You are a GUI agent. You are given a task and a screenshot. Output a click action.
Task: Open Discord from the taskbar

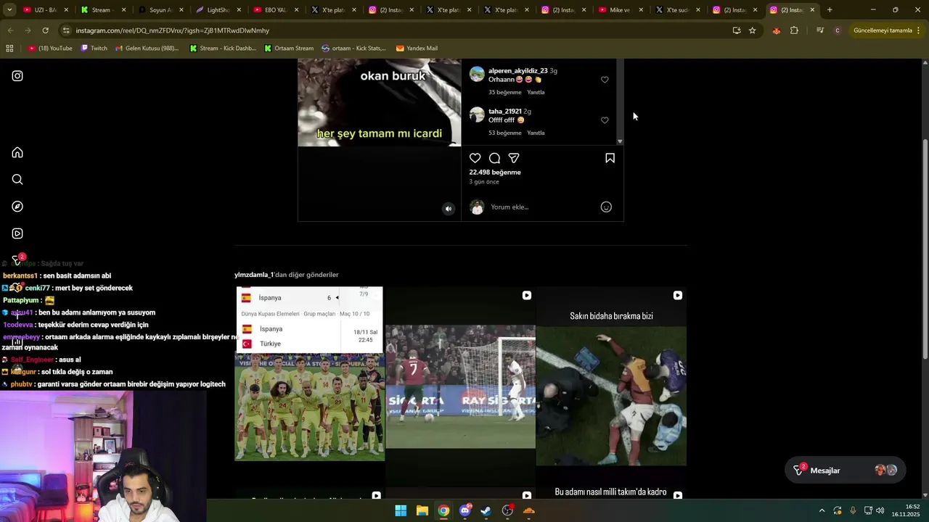tap(465, 510)
